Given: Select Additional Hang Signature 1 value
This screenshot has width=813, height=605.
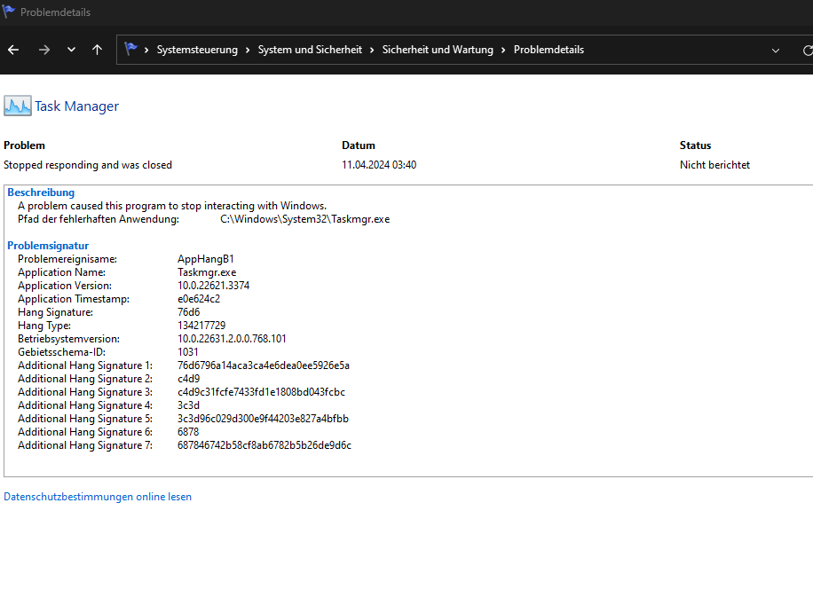Looking at the screenshot, I should pyautogui.click(x=264, y=365).
